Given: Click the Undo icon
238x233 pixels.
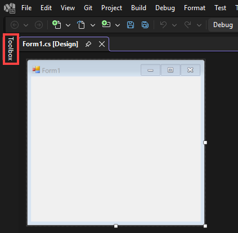Looking at the screenshot, I should click(163, 25).
